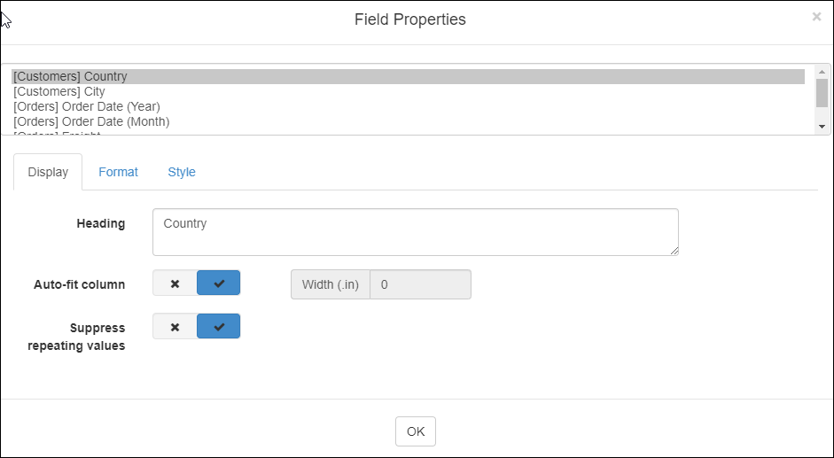Pick [Orders] Order Date (Month) field
834x458 pixels.
point(91,121)
